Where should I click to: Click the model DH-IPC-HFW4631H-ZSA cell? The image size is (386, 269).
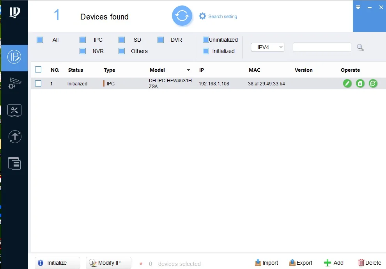point(171,83)
